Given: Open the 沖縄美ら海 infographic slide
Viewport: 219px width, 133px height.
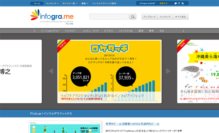Looking at the screenshot, I should 198,71.
